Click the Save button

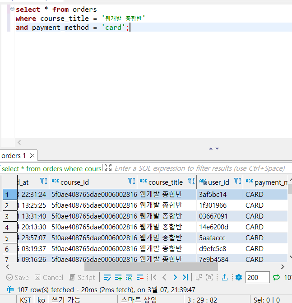(x=18, y=278)
